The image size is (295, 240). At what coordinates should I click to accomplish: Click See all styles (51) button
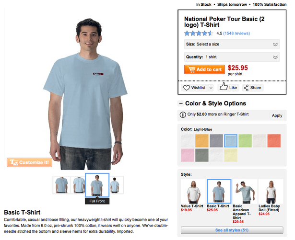(232, 230)
